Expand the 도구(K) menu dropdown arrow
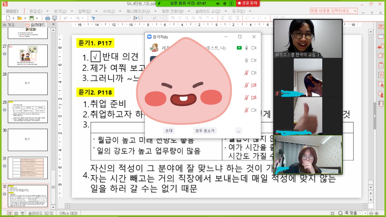The width and height of the screenshot is (386, 217). (x=250, y=11)
